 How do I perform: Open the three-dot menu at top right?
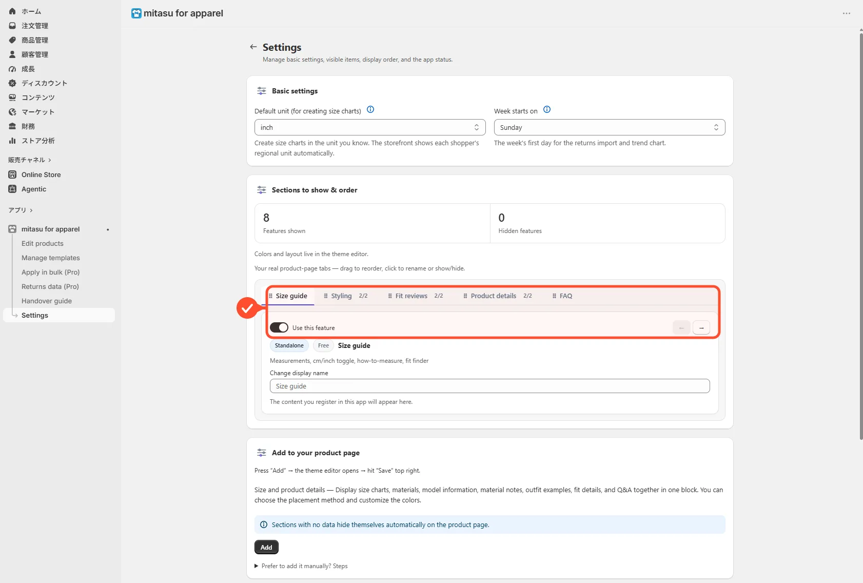pyautogui.click(x=847, y=13)
